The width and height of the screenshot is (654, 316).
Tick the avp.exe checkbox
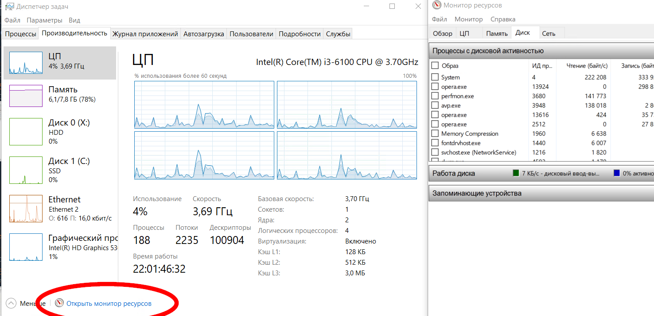435,106
